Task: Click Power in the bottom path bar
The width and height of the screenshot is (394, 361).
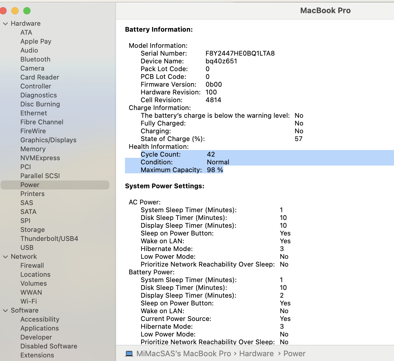Action: pyautogui.click(x=294, y=354)
